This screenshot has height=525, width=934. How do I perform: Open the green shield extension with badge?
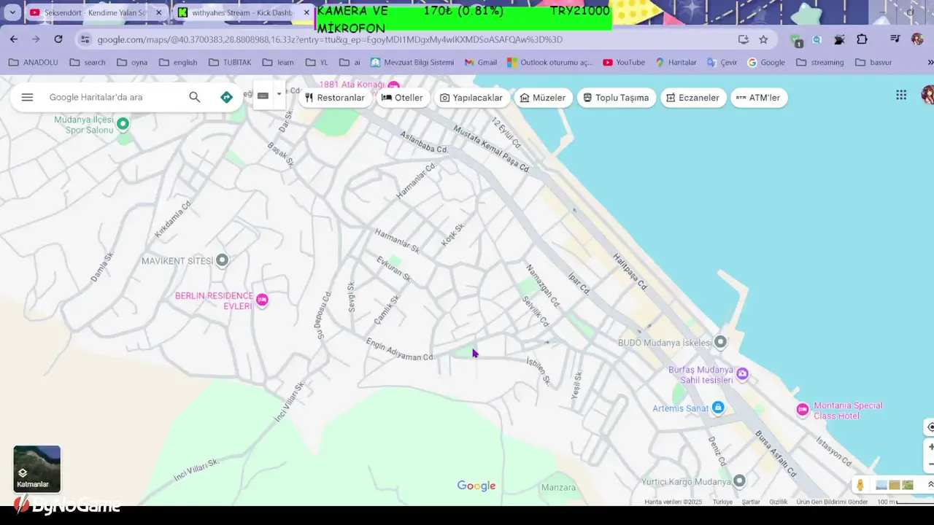796,40
